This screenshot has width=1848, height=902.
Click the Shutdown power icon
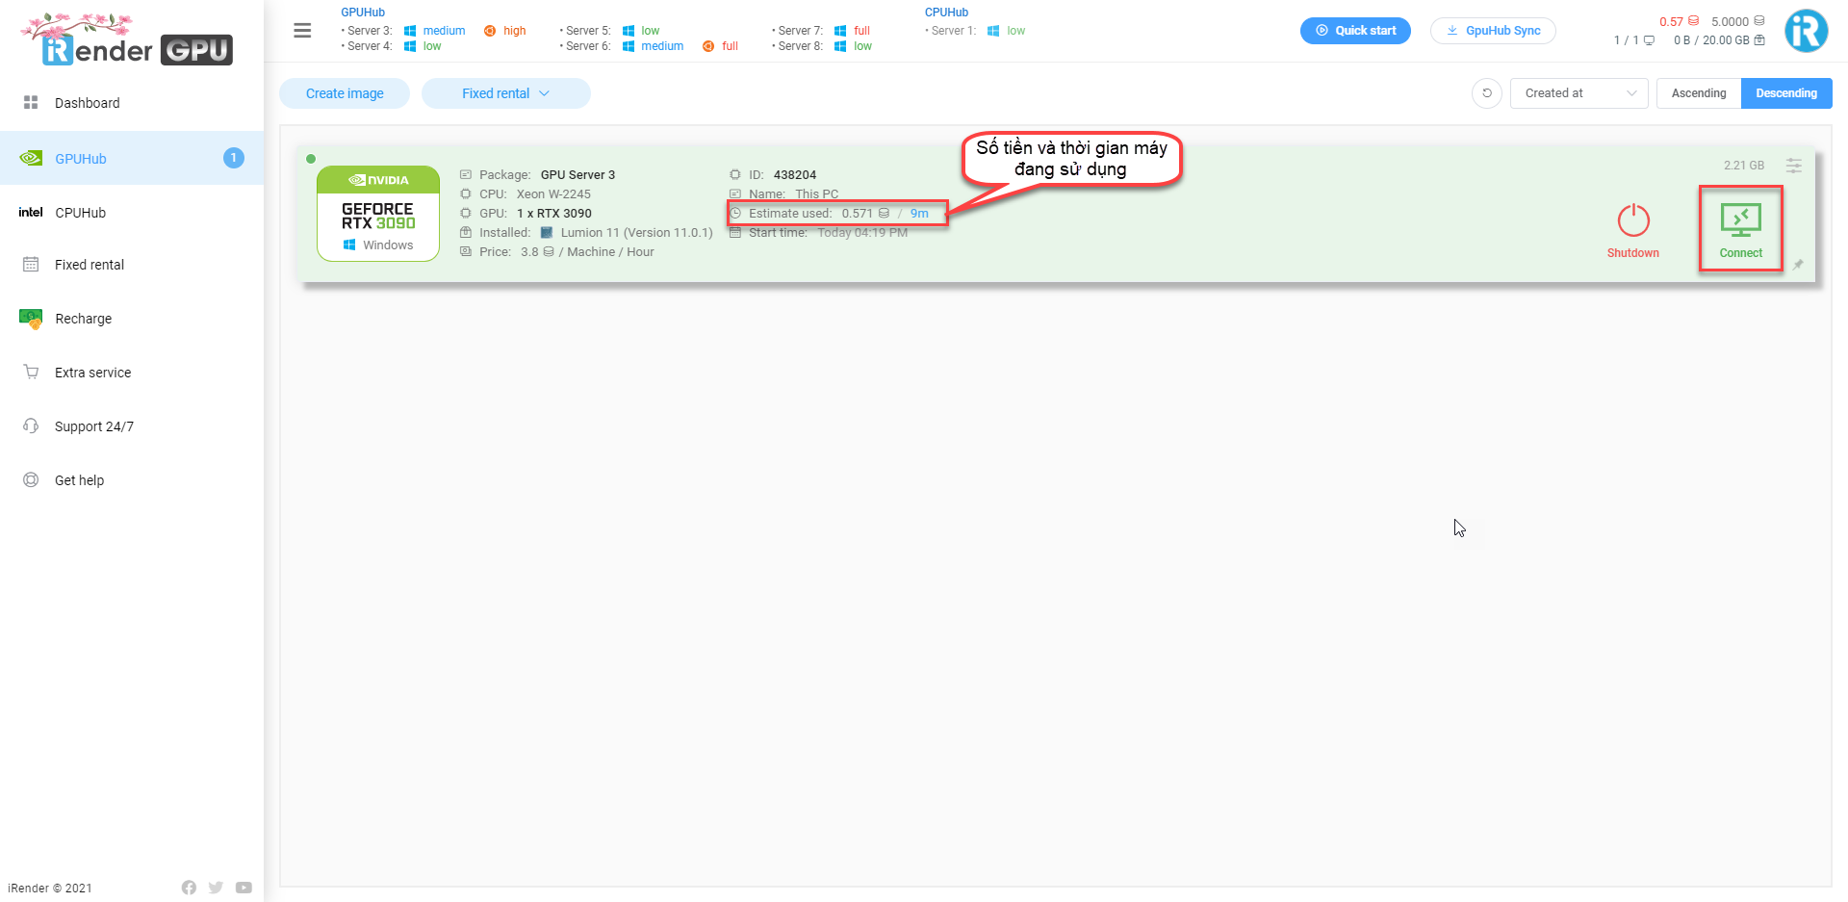[x=1633, y=220]
